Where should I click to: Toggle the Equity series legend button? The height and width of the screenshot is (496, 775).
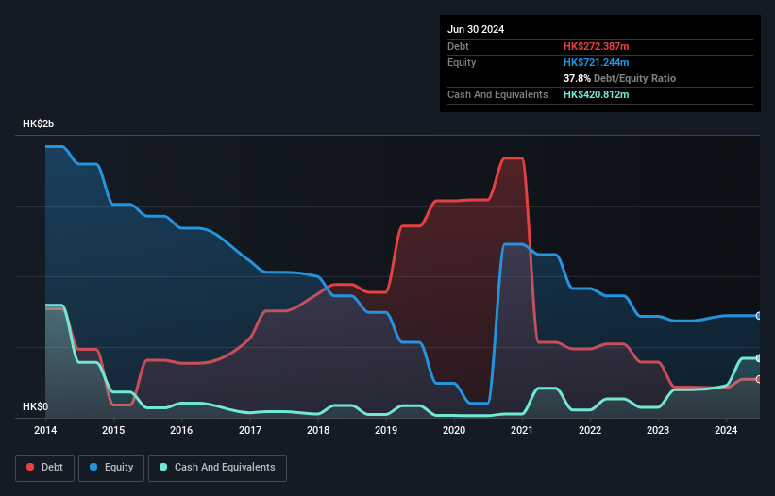tap(111, 468)
